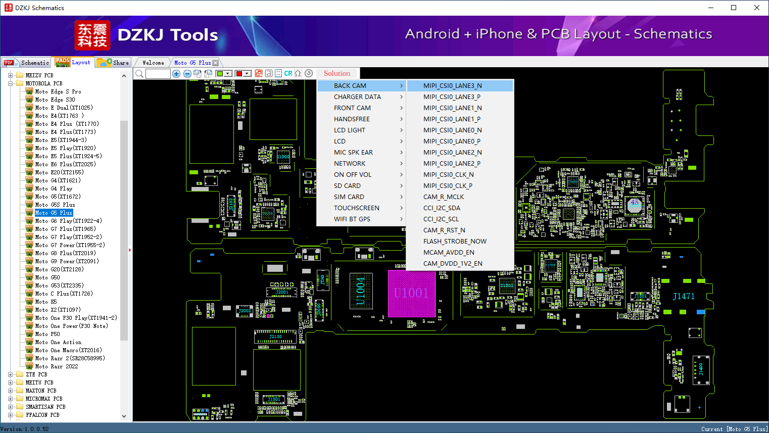Viewport: 769px width, 433px height.
Task: Click the Moto Razr 2022 board icon
Action: pyautogui.click(x=29, y=366)
